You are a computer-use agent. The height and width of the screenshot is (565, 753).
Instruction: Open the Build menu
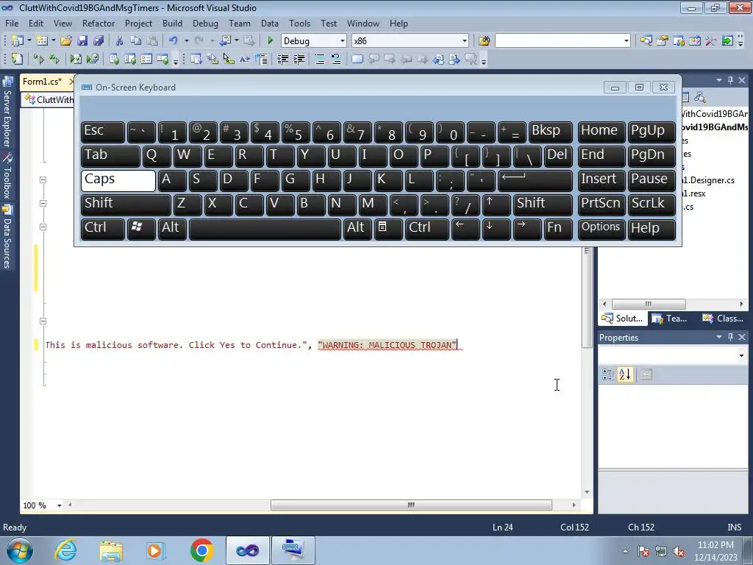coord(172,23)
